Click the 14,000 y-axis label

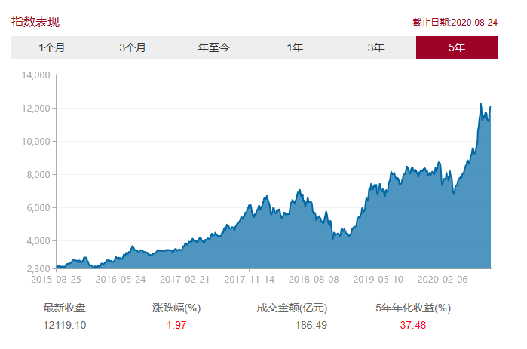[x=36, y=75]
